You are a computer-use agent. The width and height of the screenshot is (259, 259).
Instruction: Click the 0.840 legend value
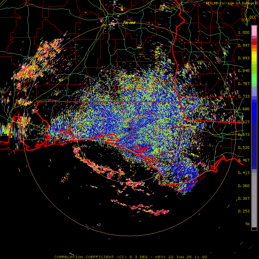[x=244, y=71]
